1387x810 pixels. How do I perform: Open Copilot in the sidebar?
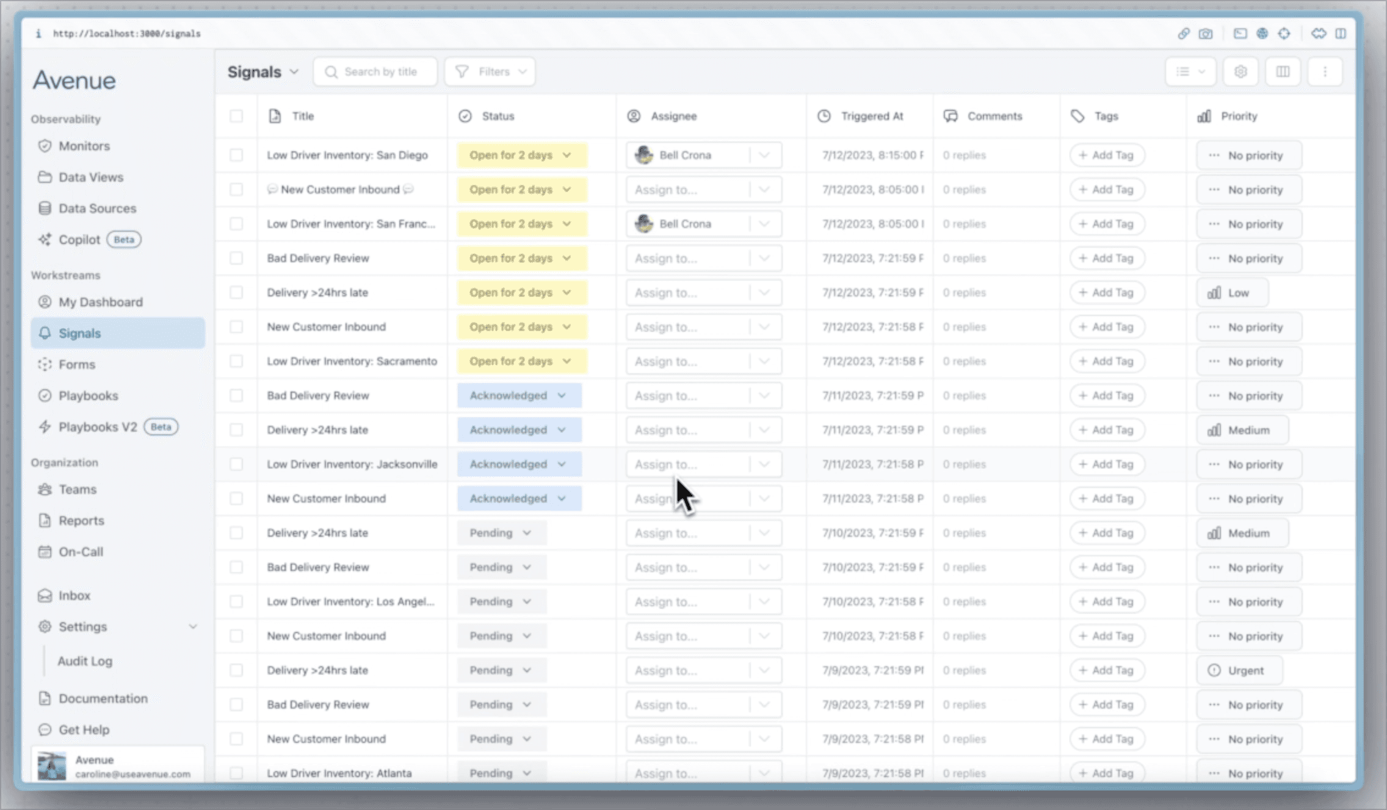(x=79, y=240)
